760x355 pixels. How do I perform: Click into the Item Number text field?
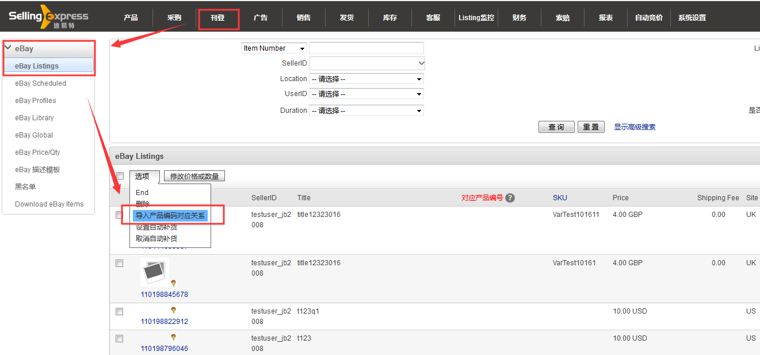(366, 48)
